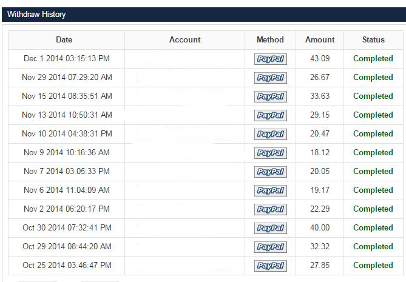Click the Date column header
The image size is (406, 282).
[64, 39]
